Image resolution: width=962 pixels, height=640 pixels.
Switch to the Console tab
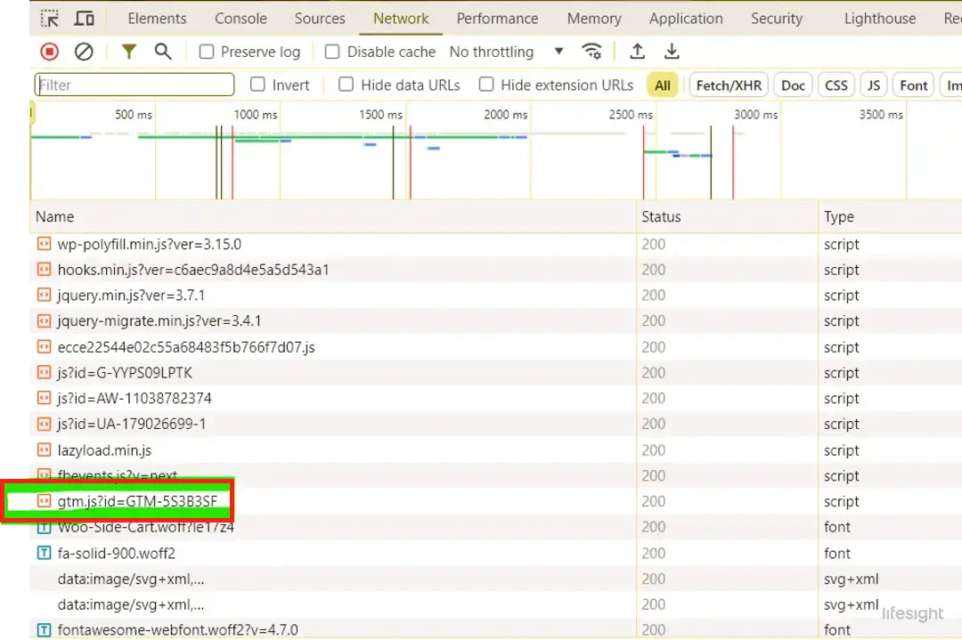(x=240, y=19)
